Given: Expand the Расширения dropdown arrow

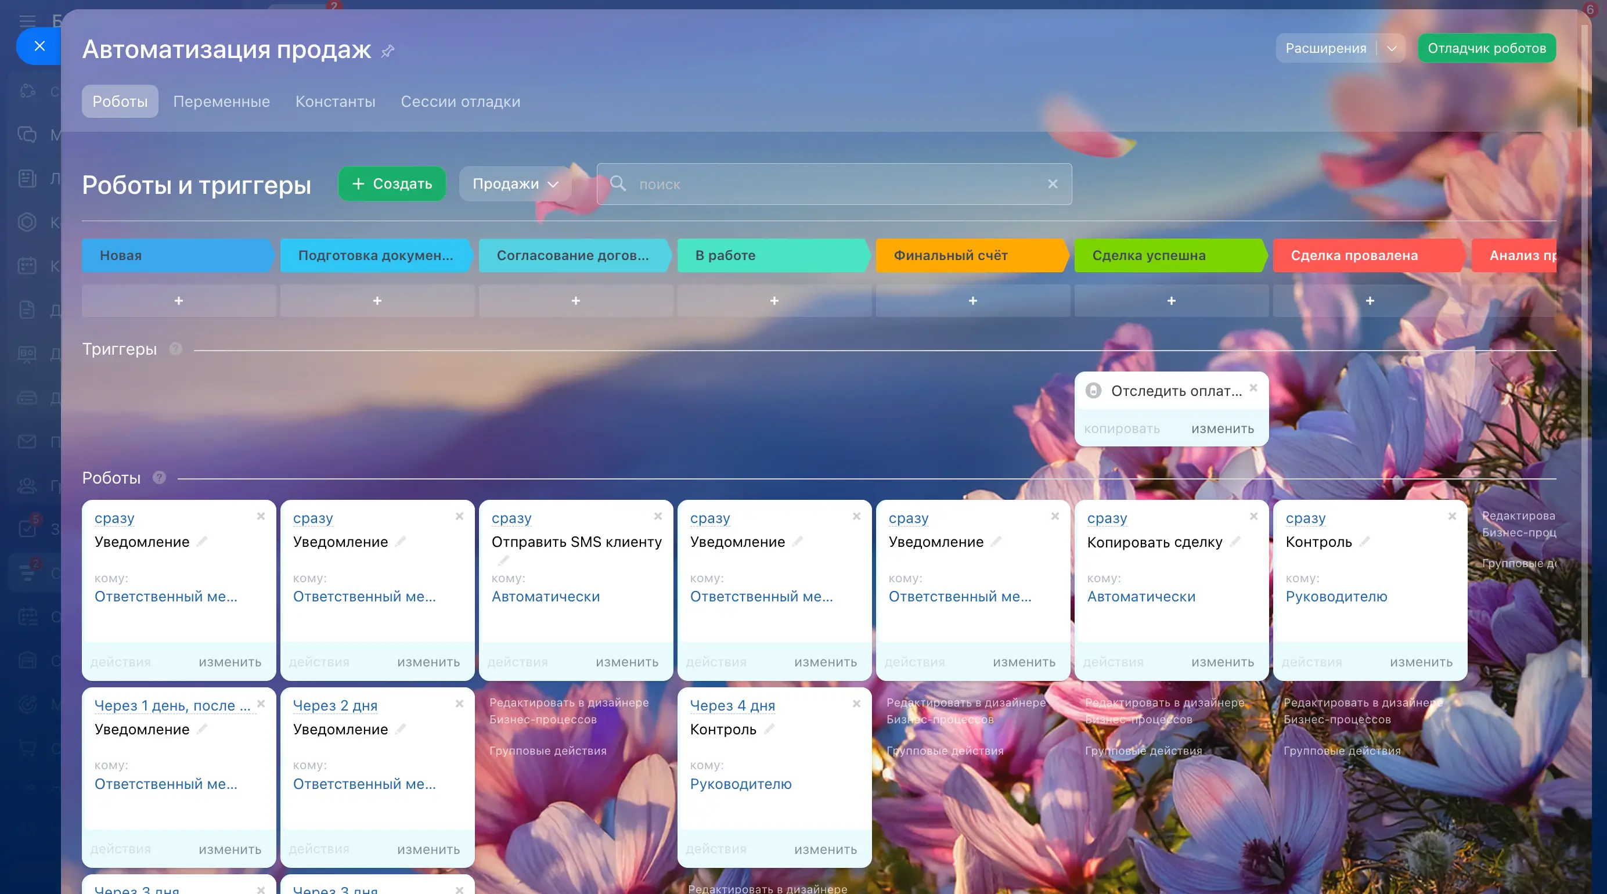Looking at the screenshot, I should (1392, 49).
